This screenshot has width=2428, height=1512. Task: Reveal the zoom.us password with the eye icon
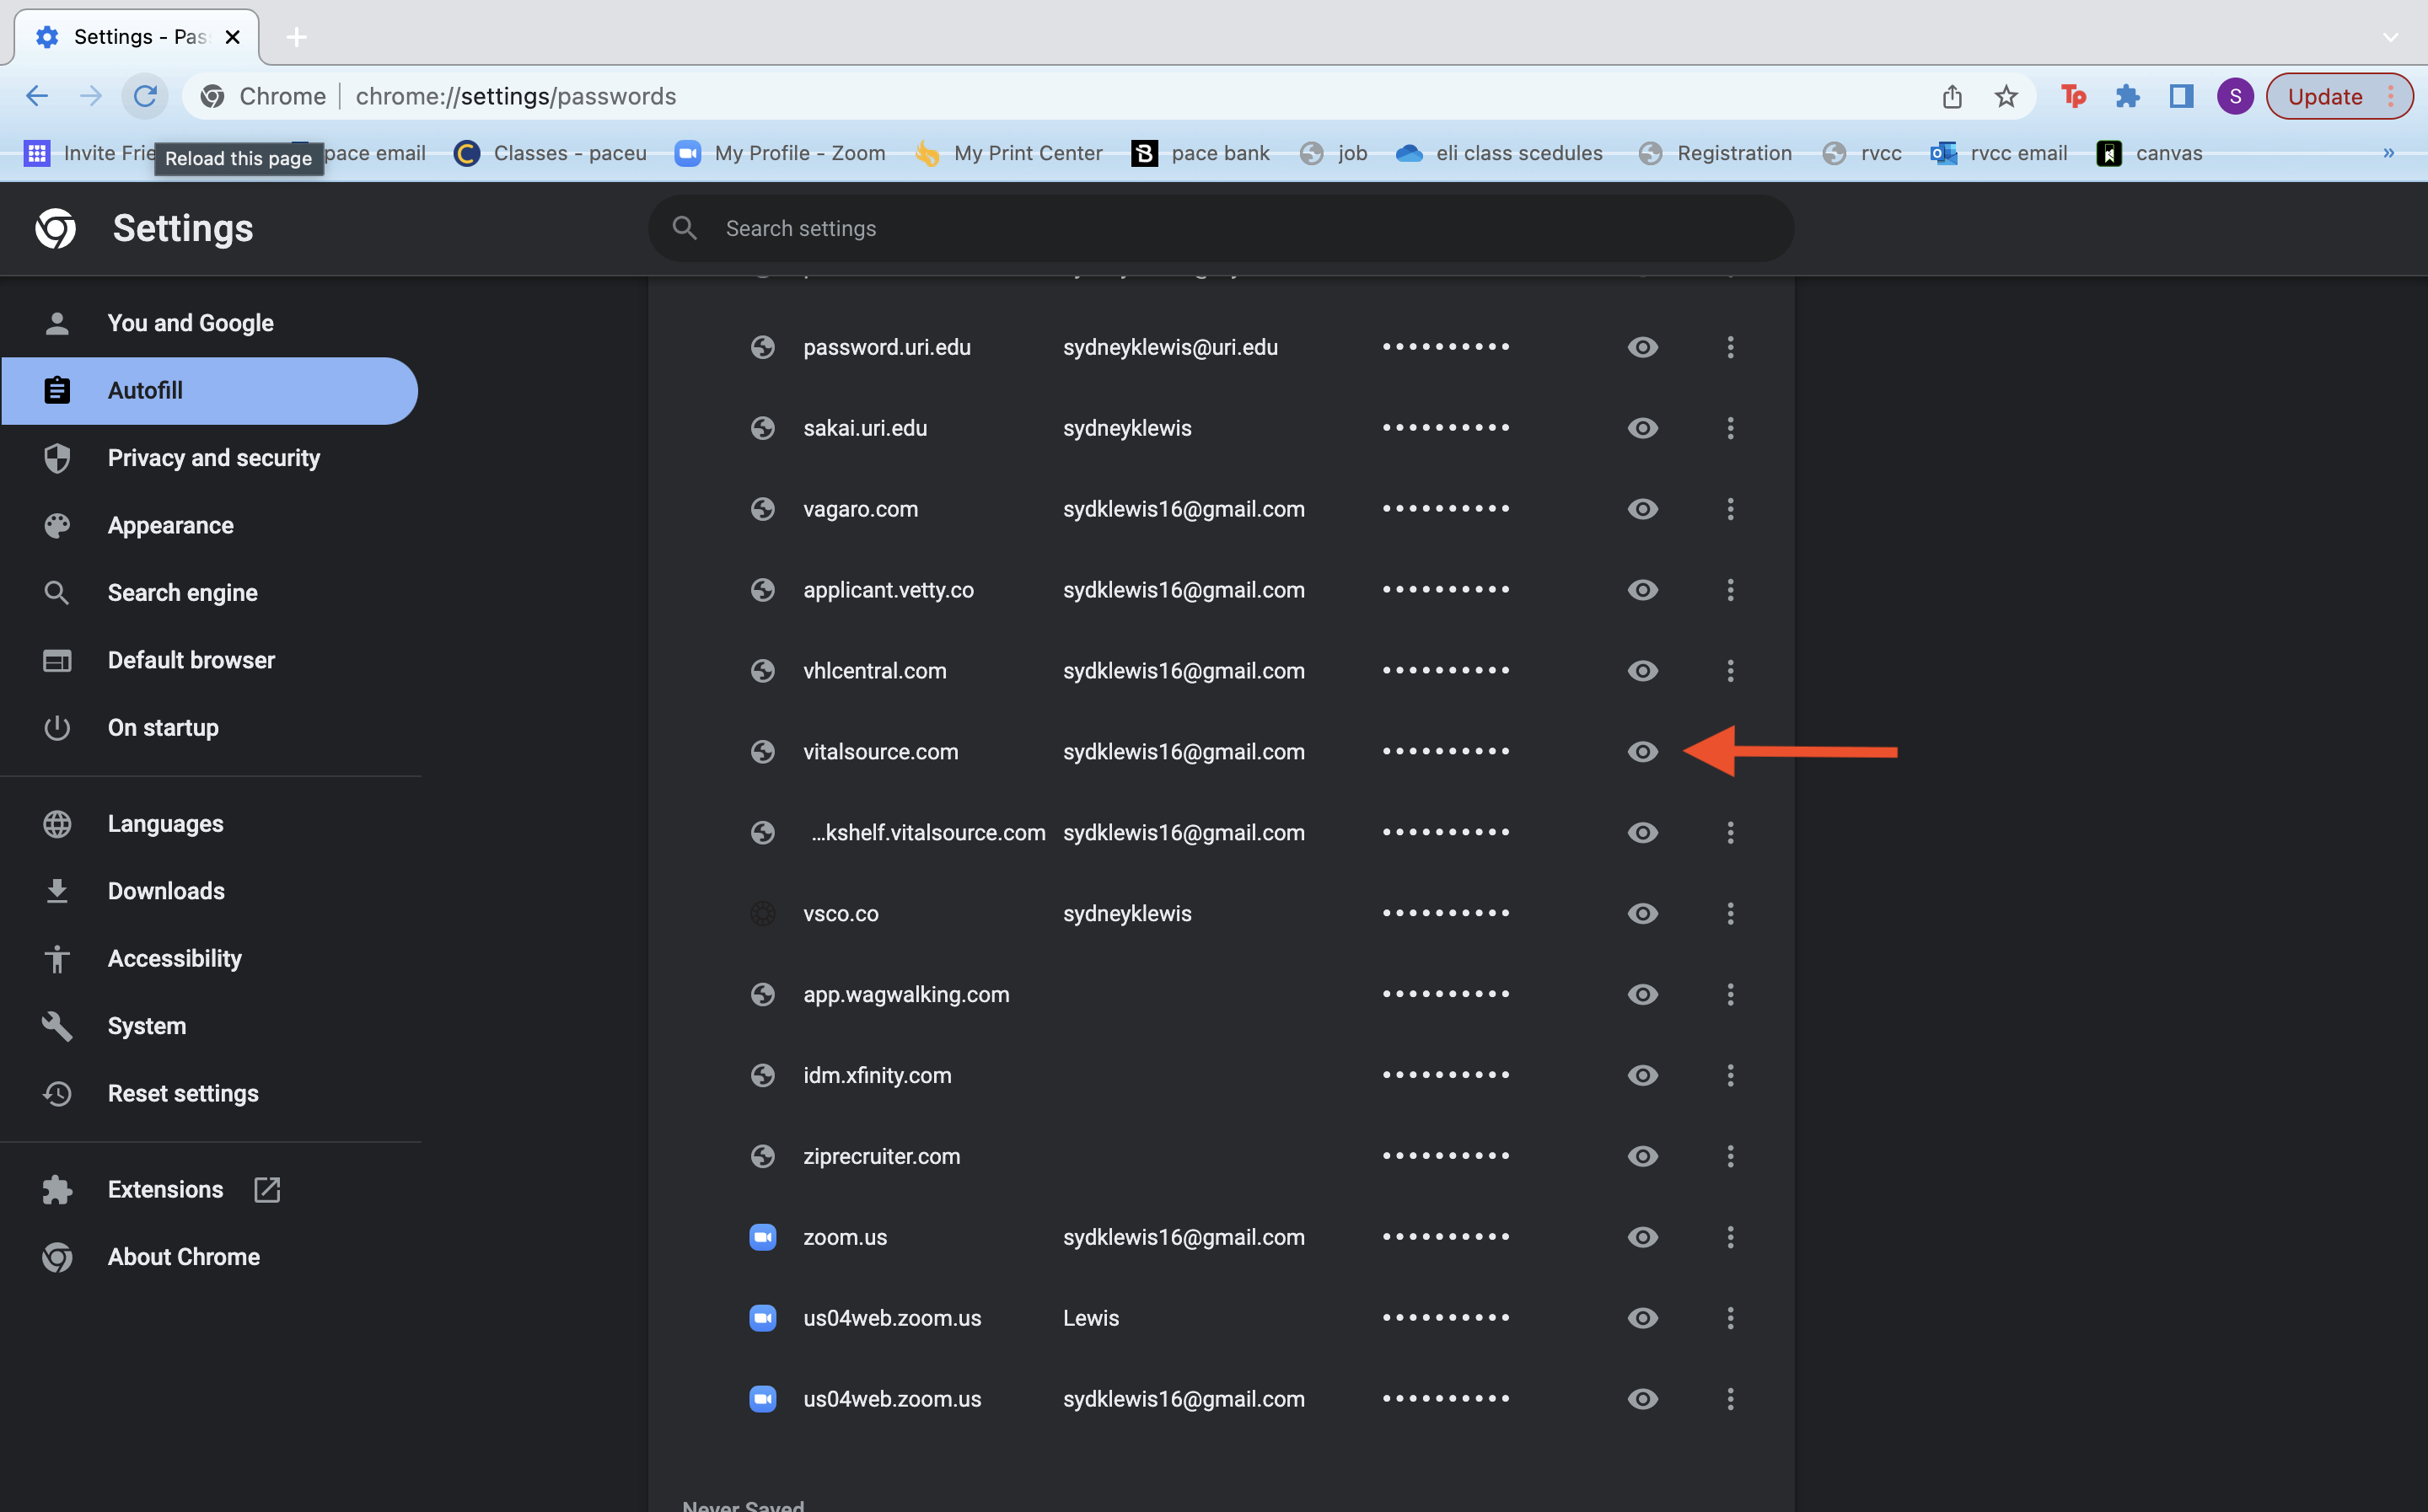pos(1642,1237)
